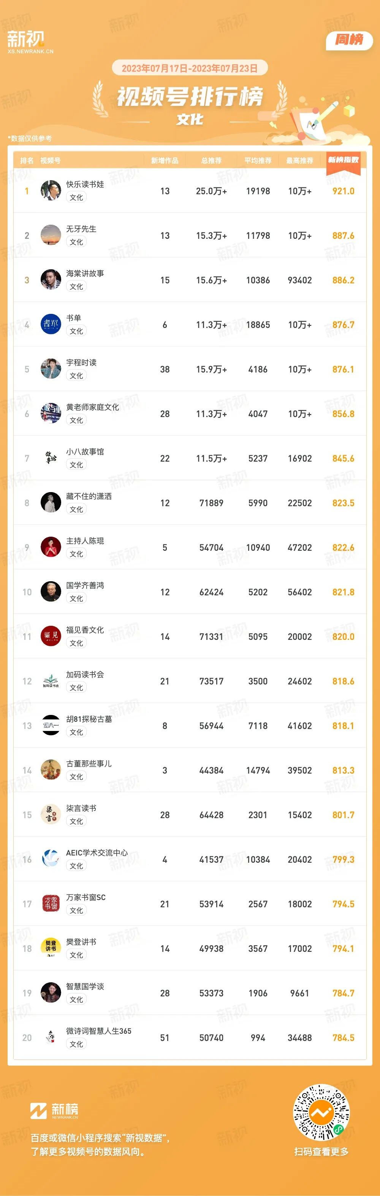Sort by 总推荐 column header
The height and width of the screenshot is (1196, 380).
pyautogui.click(x=211, y=161)
